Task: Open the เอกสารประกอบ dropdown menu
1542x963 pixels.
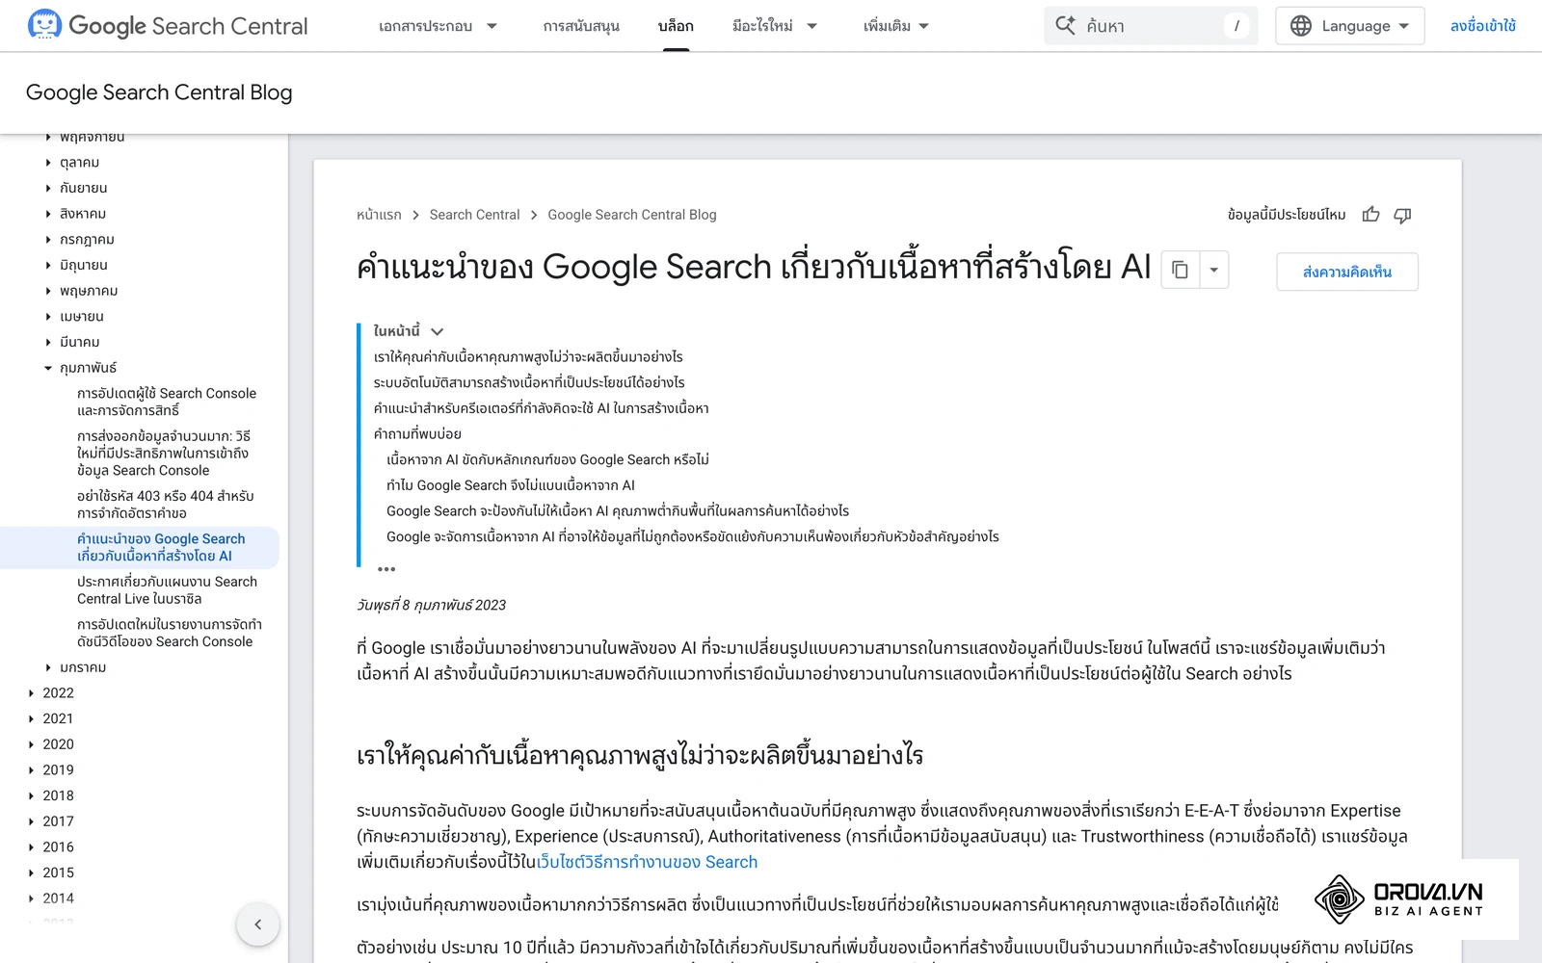Action: point(438,26)
